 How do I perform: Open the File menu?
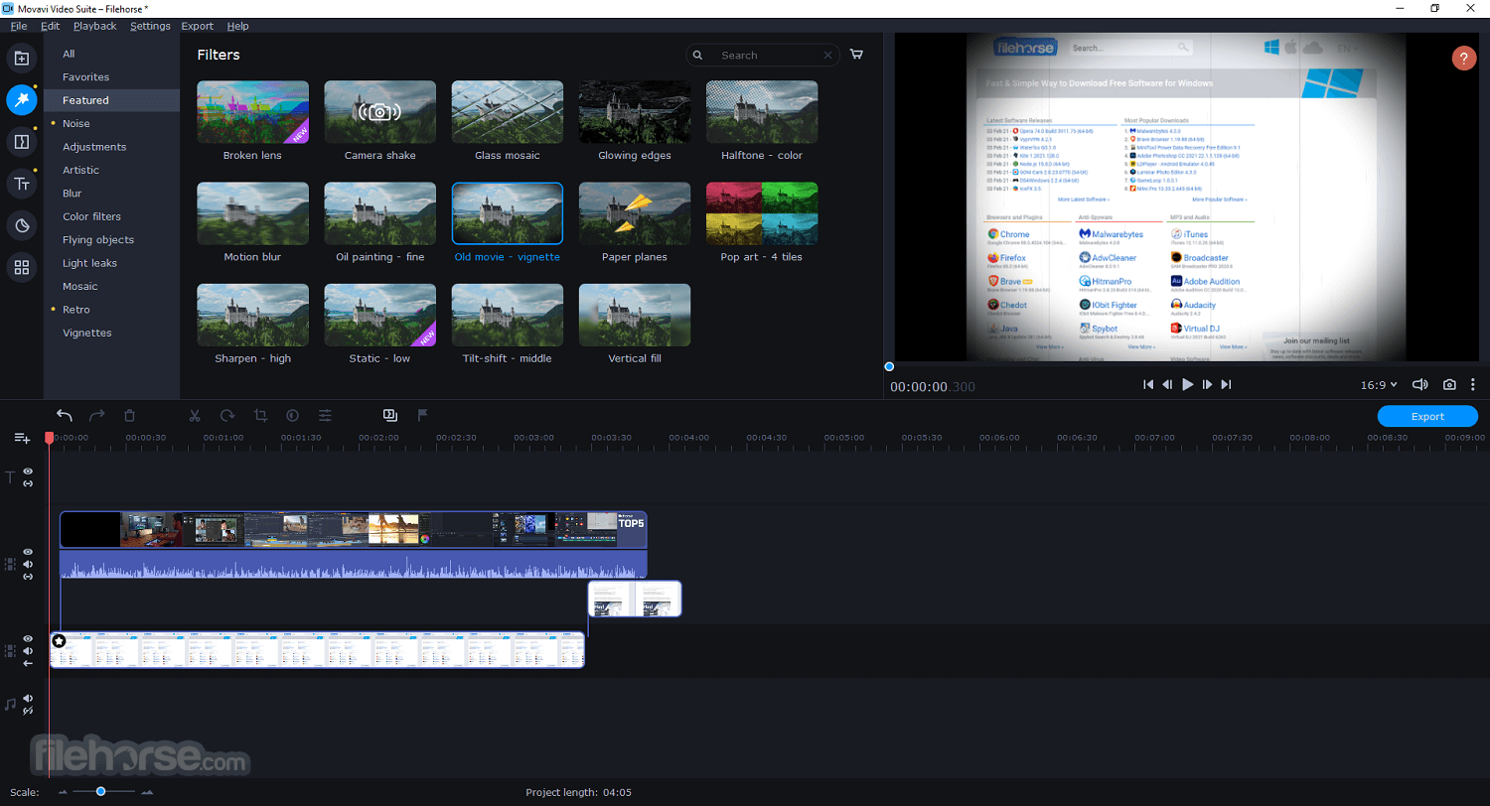point(19,26)
